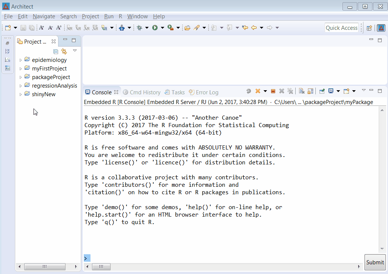Open the Back history dropdown arrow
388x274 pixels.
pos(261,28)
